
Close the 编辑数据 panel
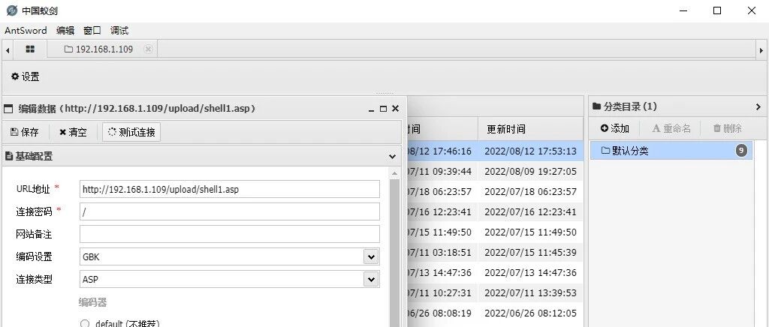[395, 109]
